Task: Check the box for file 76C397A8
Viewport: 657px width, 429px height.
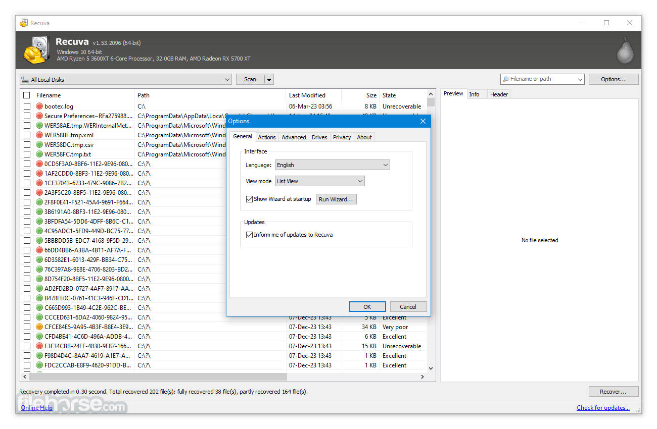Action: pos(27,270)
